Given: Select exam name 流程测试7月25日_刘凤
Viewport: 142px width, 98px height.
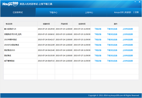Looking at the screenshot, I should (x=13, y=34).
